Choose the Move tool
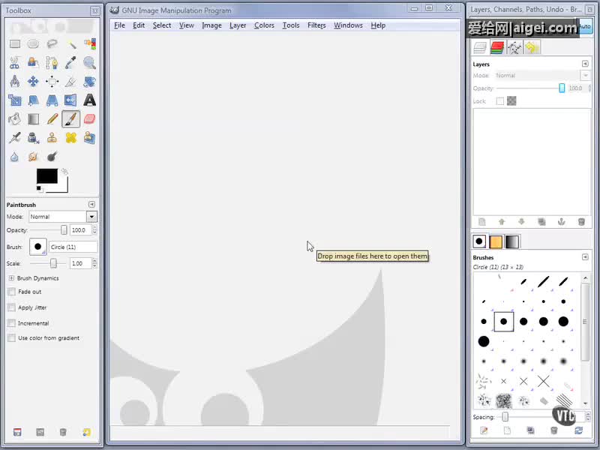This screenshot has width=600, height=450. click(x=33, y=81)
